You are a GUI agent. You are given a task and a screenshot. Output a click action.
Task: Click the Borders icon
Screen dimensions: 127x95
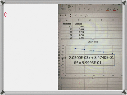click(98, 9)
